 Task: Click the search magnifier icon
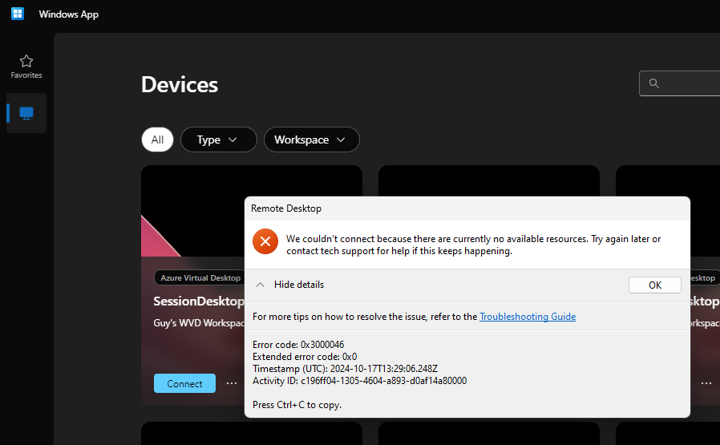[654, 83]
